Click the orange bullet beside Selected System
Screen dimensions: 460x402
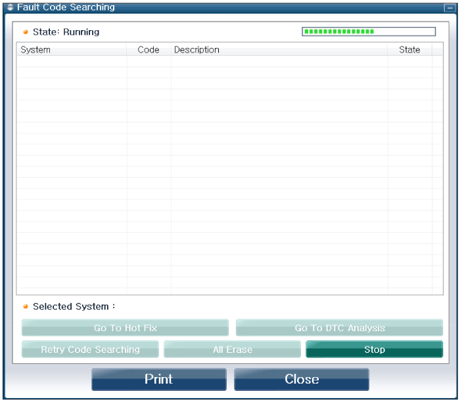pyautogui.click(x=26, y=306)
